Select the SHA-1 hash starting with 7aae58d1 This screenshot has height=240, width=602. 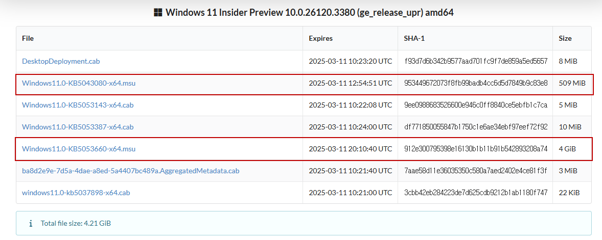476,171
